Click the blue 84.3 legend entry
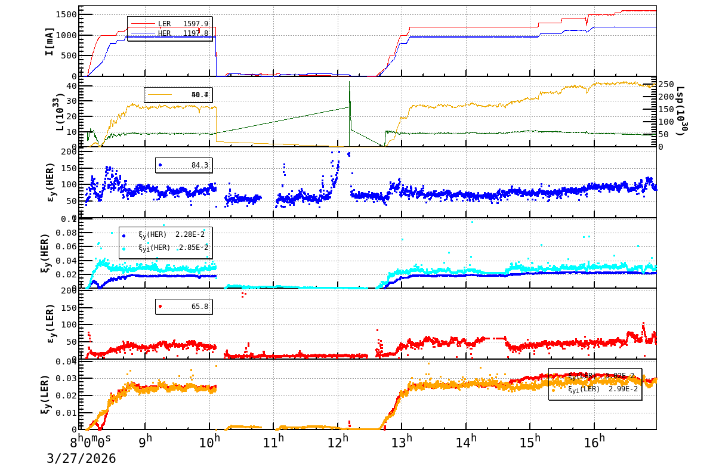This screenshot has height=476, width=716. 184,165
